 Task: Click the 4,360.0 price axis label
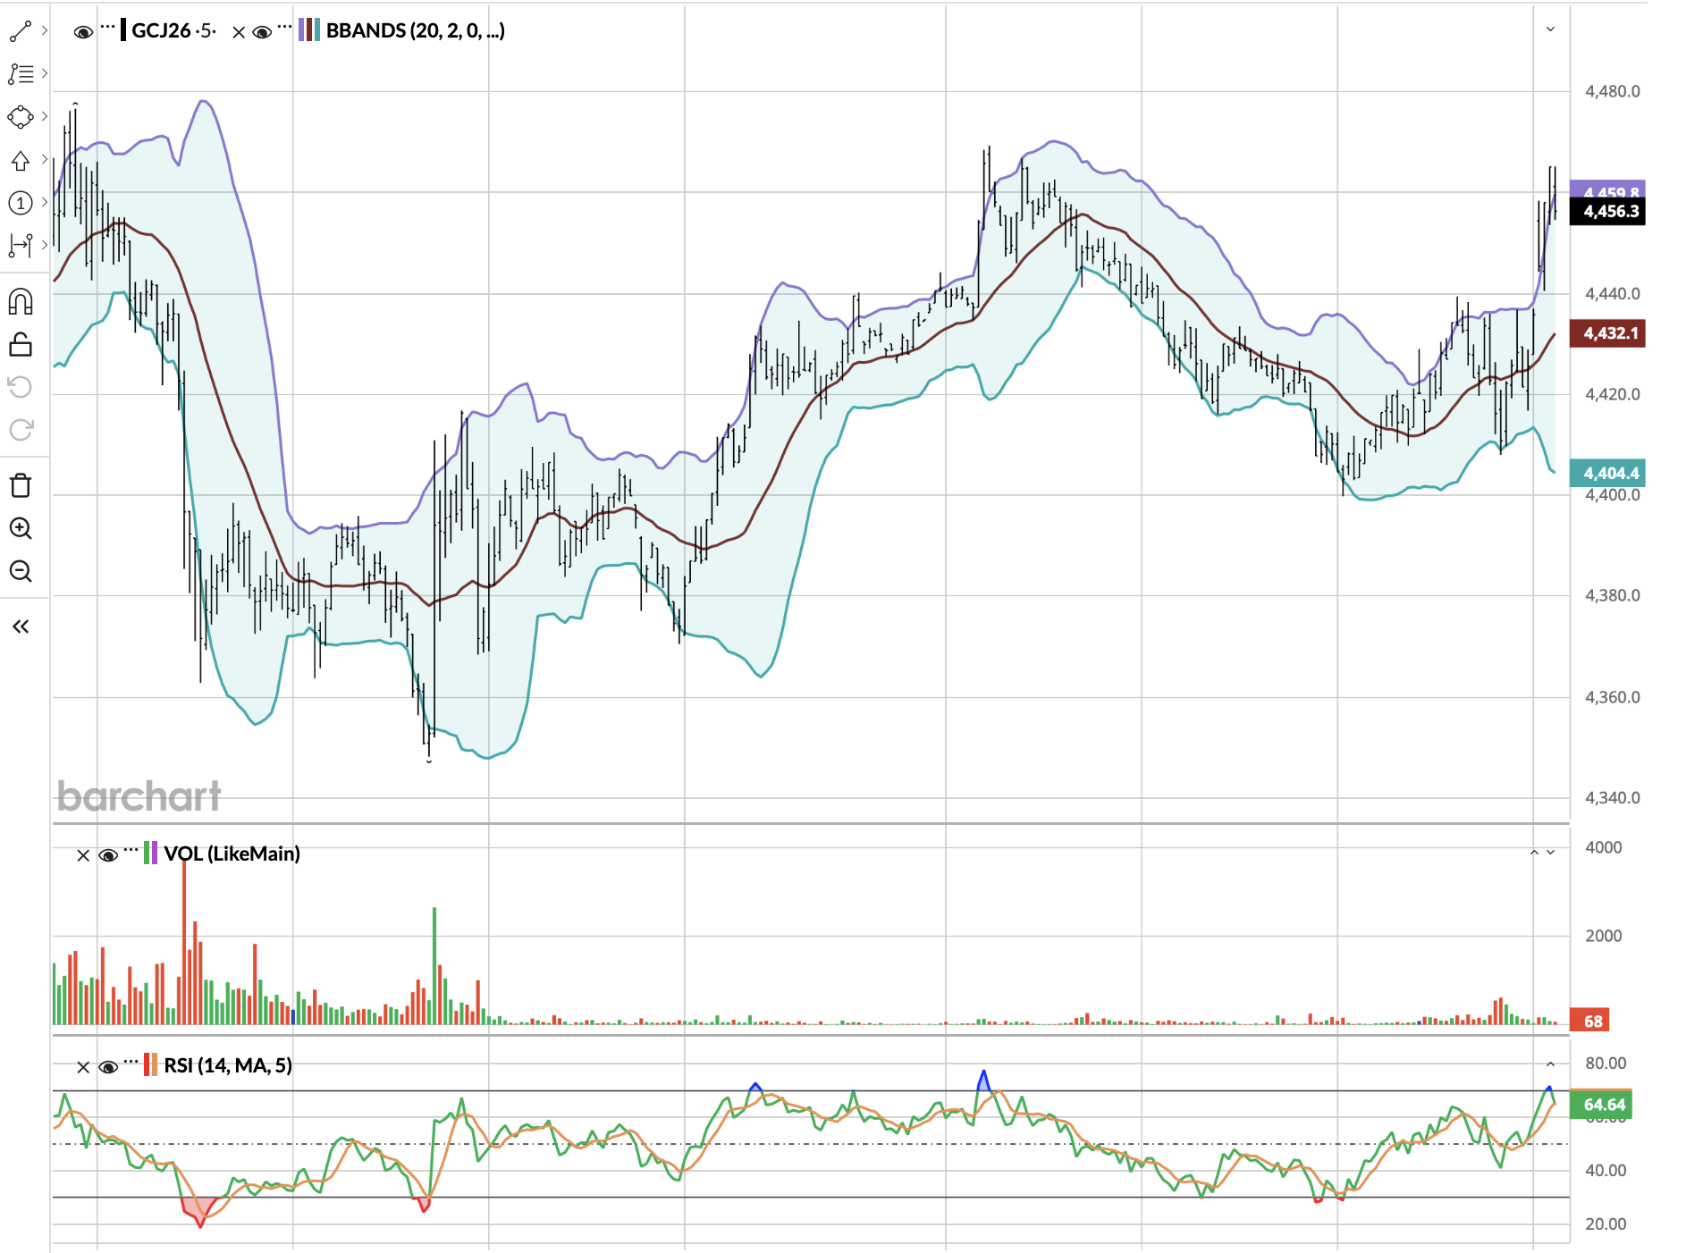(1613, 697)
